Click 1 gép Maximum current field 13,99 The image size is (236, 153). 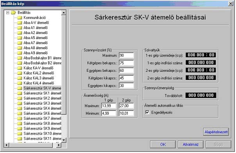[109, 106]
